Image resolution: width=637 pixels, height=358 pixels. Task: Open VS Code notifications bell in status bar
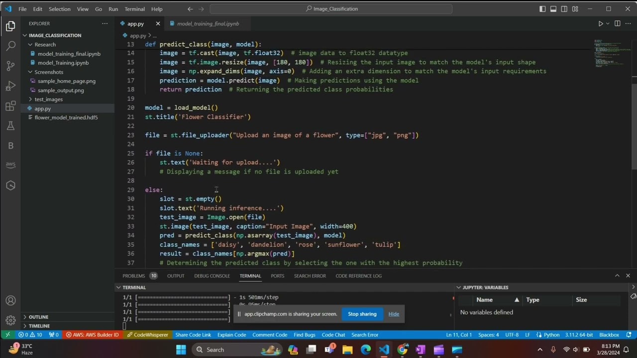pos(629,335)
